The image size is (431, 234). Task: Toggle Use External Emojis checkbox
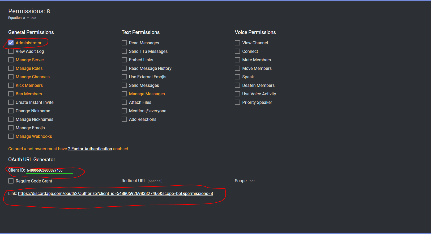pos(124,77)
